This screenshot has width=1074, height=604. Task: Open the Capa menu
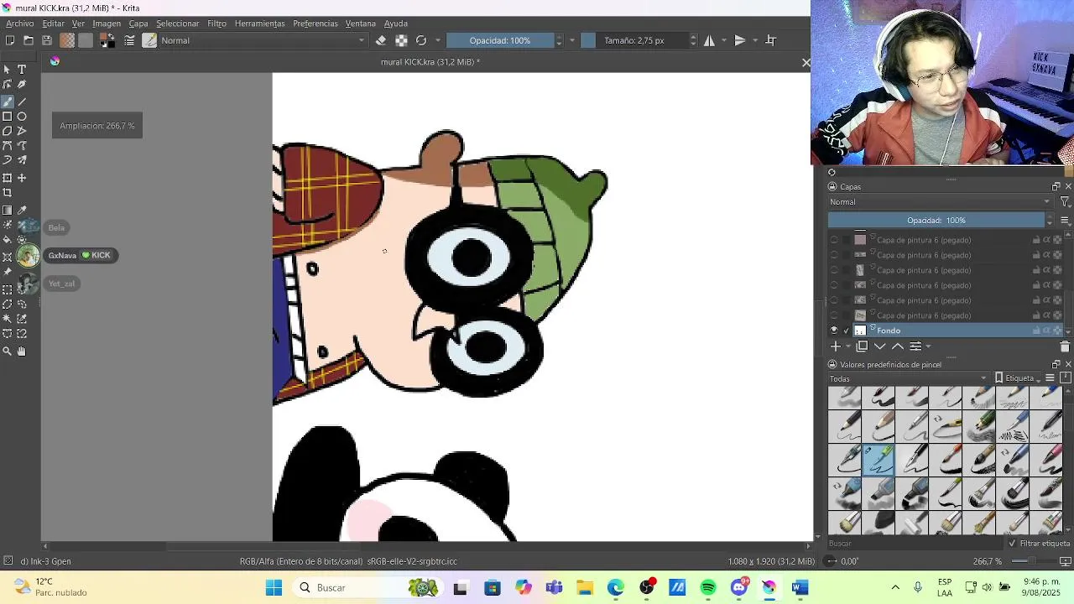pos(138,23)
